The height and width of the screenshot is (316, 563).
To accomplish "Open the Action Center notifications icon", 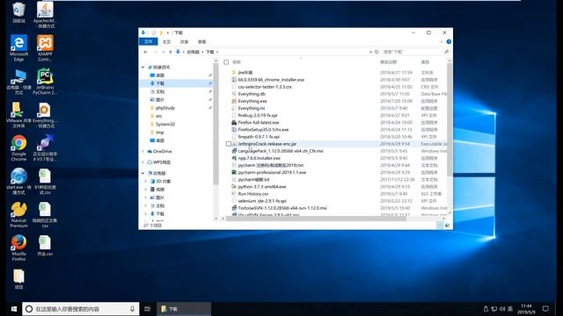I will (x=545, y=309).
